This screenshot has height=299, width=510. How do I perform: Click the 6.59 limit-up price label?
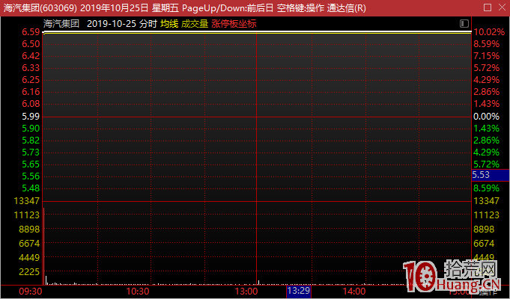click(31, 32)
